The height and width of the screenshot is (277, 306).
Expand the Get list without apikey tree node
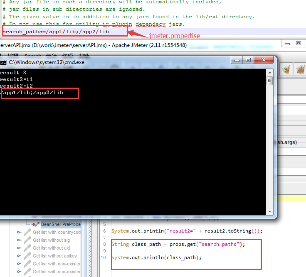(x=19, y=256)
